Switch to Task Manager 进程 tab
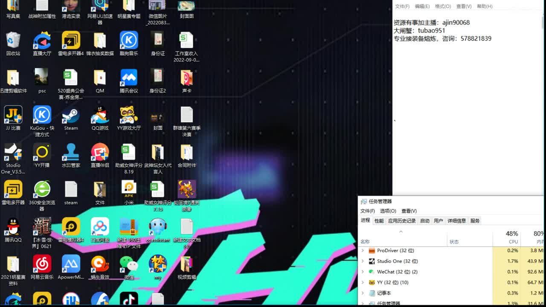The height and width of the screenshot is (307, 546). (x=366, y=220)
